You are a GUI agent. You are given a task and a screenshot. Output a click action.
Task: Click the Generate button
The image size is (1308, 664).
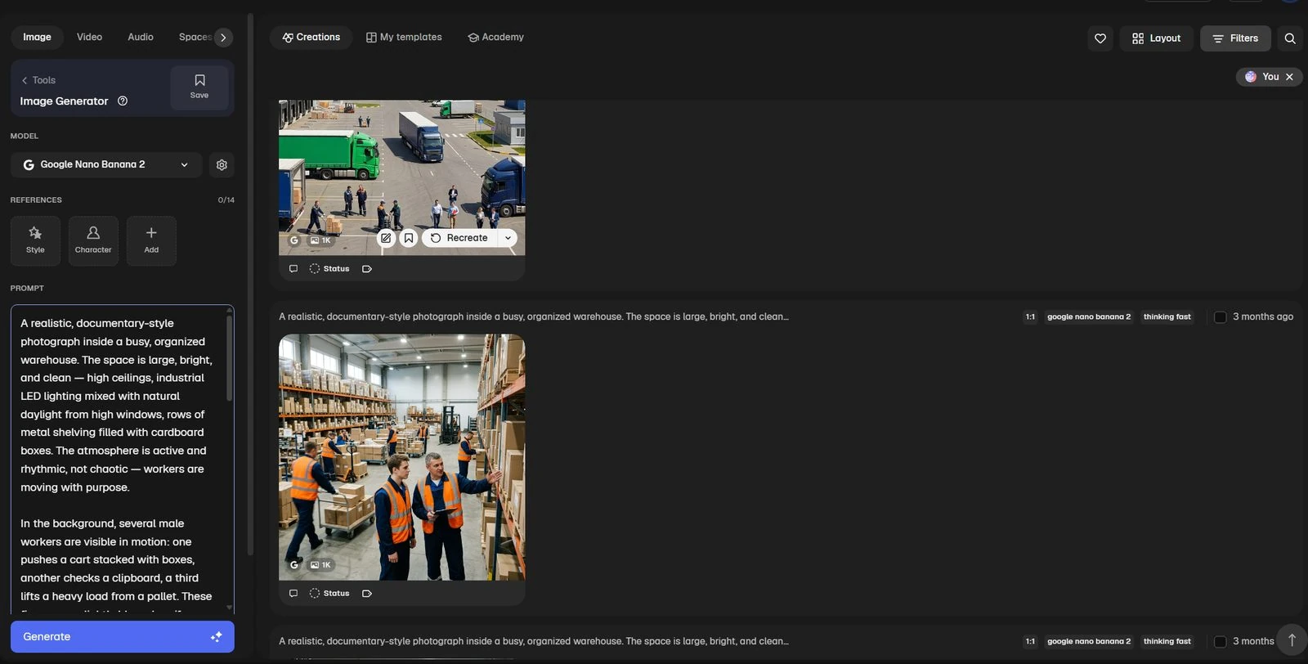click(x=123, y=637)
